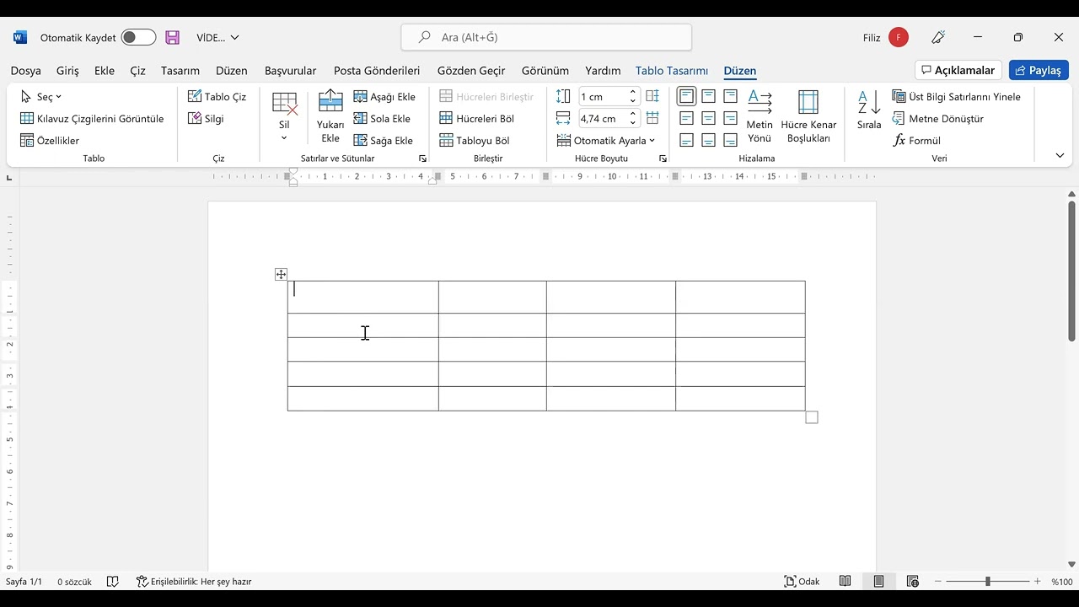The image size is (1079, 607).
Task: Insert row above with Yukarı Ekle
Action: (330, 117)
